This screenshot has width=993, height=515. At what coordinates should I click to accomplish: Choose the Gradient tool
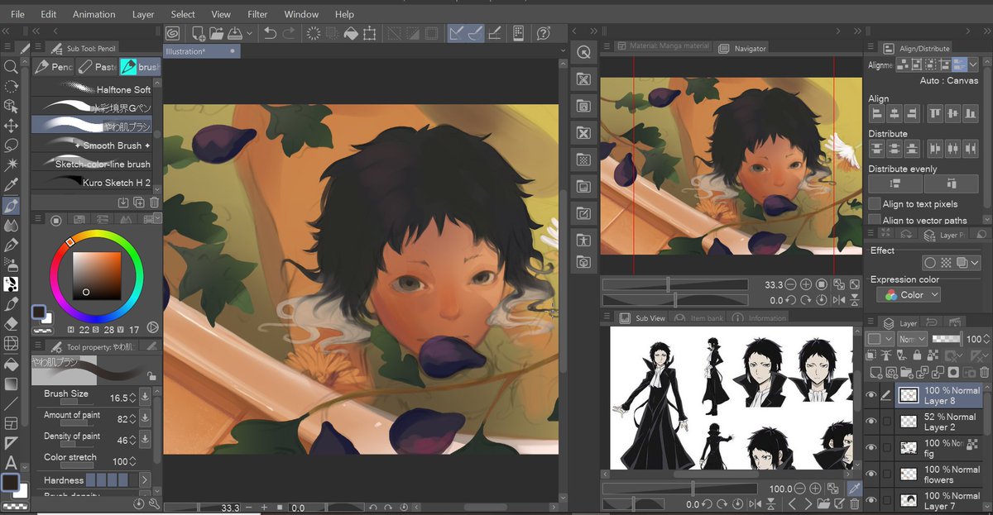(11, 384)
